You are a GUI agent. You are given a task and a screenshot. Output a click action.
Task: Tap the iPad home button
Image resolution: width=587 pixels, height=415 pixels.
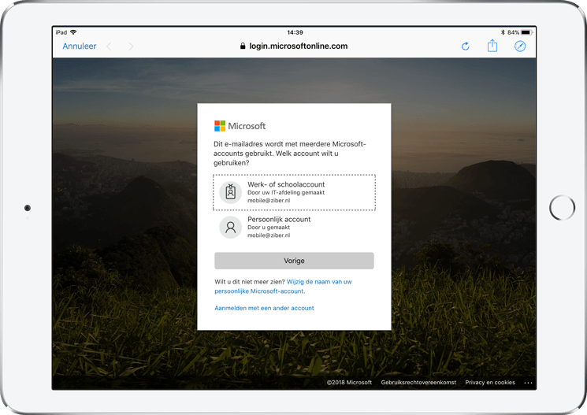[562, 208]
